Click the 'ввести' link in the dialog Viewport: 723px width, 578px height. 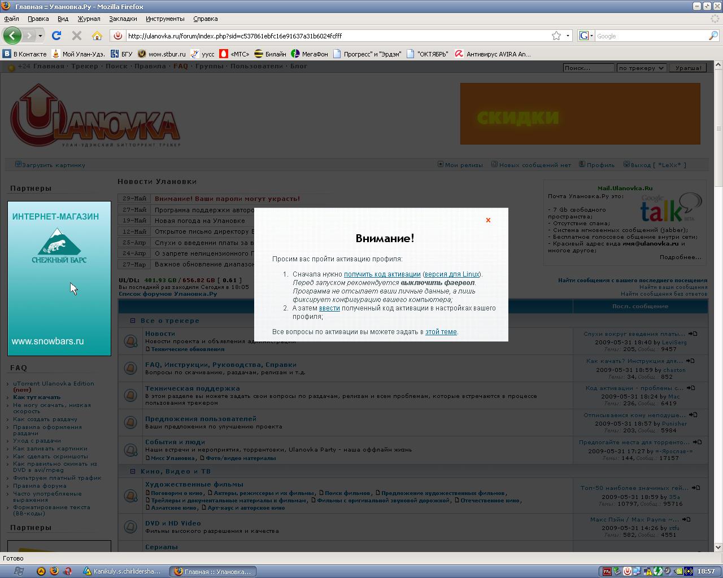pos(329,308)
